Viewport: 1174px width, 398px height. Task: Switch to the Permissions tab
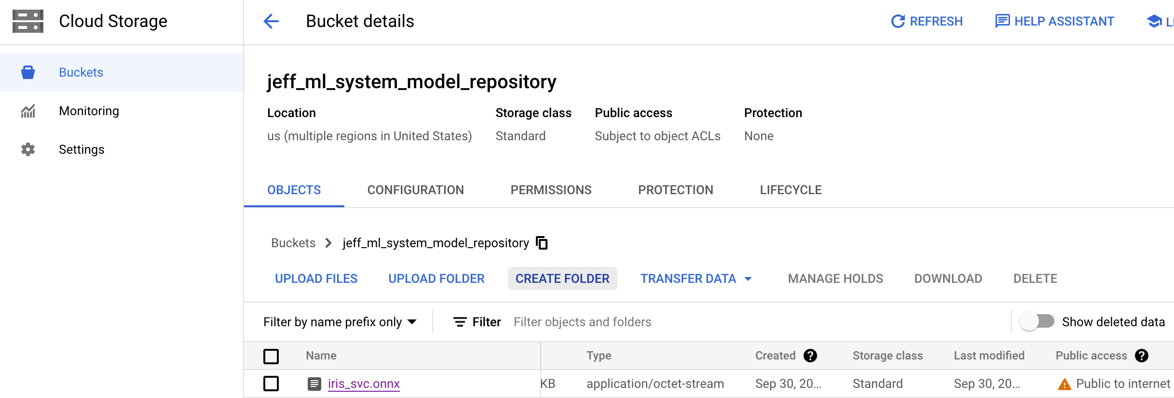551,190
